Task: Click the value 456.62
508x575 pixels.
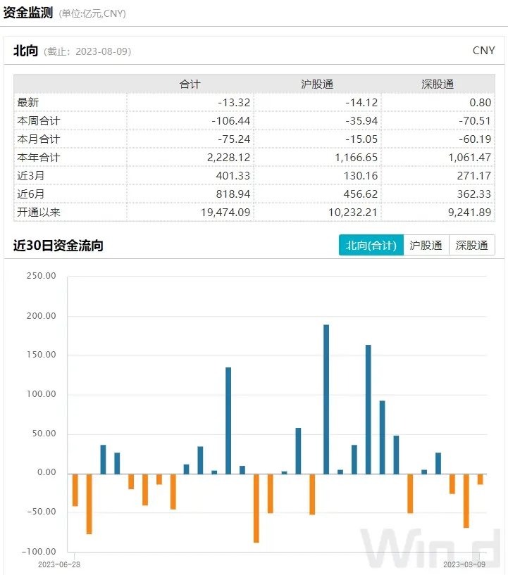Action: 361,194
